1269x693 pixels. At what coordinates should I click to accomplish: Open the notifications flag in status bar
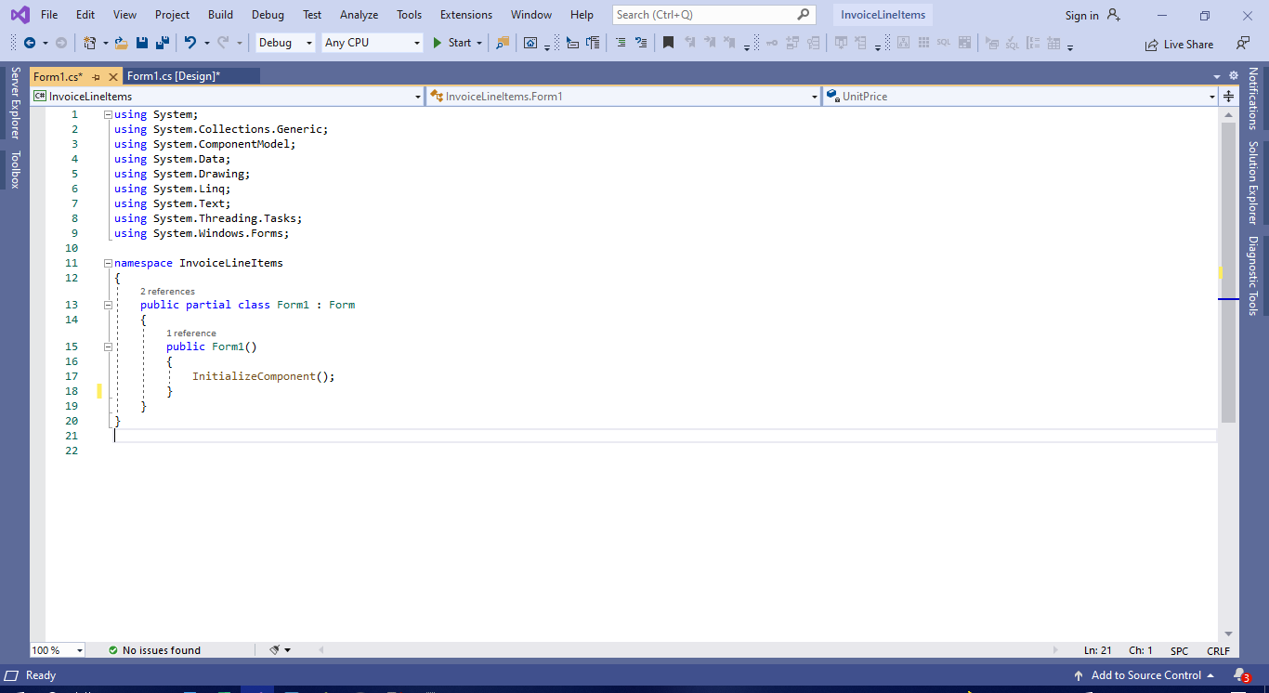coord(1241,675)
